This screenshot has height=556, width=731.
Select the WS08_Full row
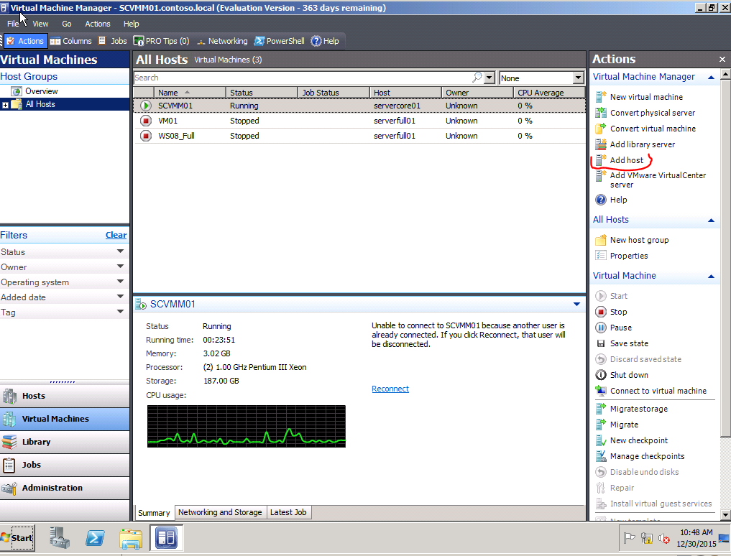[x=359, y=136]
